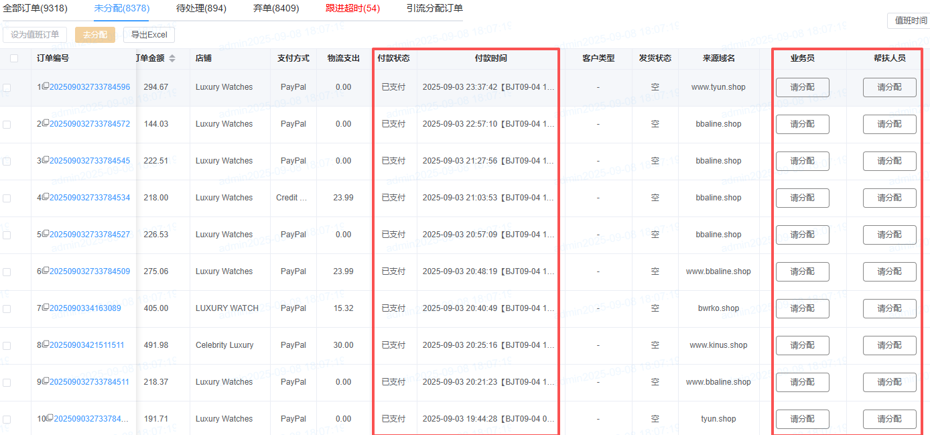Click copy icon in row 10
The width and height of the screenshot is (930, 435).
(x=50, y=418)
